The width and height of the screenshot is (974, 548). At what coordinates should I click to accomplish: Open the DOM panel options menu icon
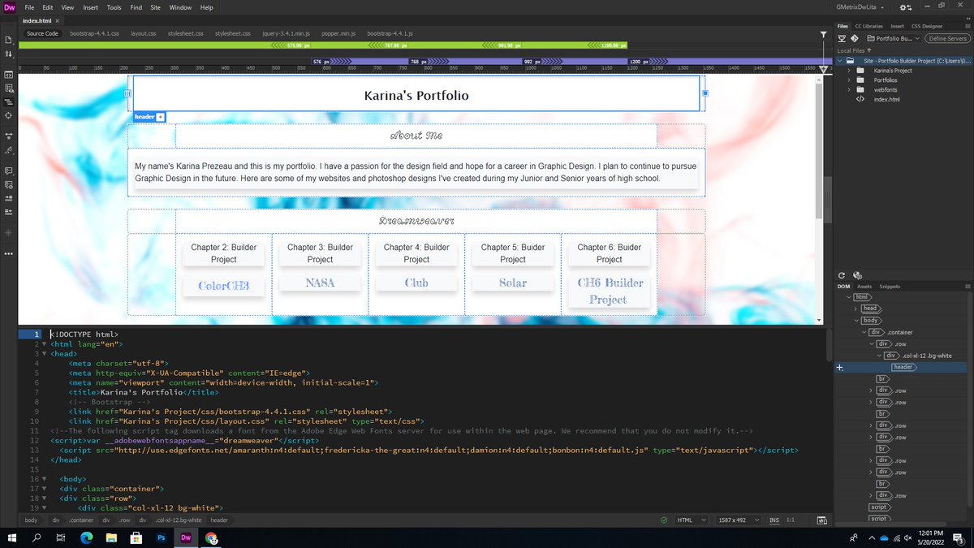tap(968, 287)
